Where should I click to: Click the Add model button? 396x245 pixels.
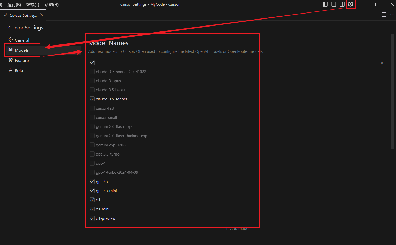[237, 229]
